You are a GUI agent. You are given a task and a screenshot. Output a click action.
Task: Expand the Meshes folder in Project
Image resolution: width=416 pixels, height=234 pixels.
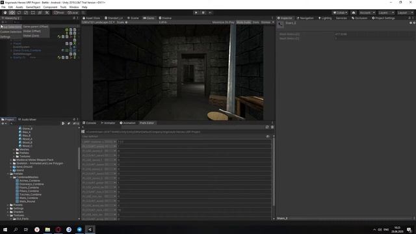pos(14,149)
